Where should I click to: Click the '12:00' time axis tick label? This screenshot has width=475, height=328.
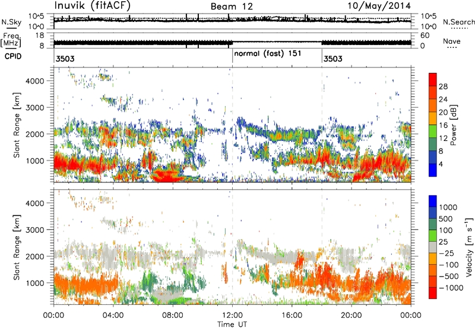click(x=232, y=316)
